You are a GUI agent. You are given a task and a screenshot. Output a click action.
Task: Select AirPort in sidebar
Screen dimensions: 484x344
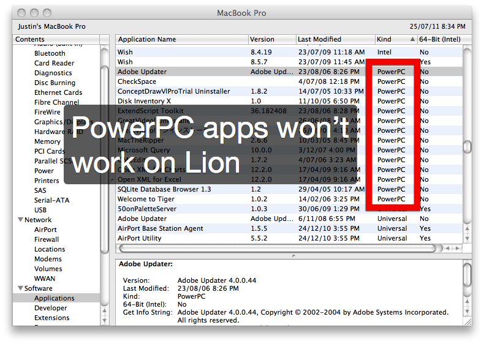(45, 230)
